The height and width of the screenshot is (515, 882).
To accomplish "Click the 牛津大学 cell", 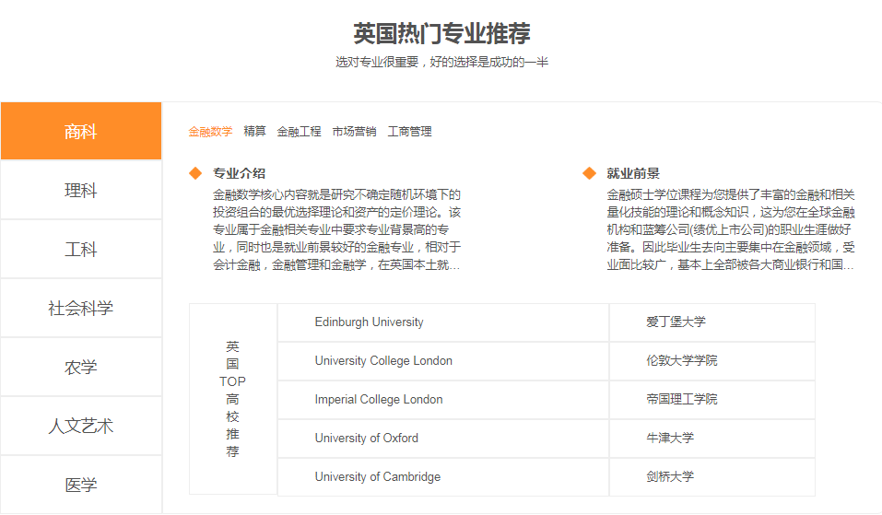I will point(712,438).
